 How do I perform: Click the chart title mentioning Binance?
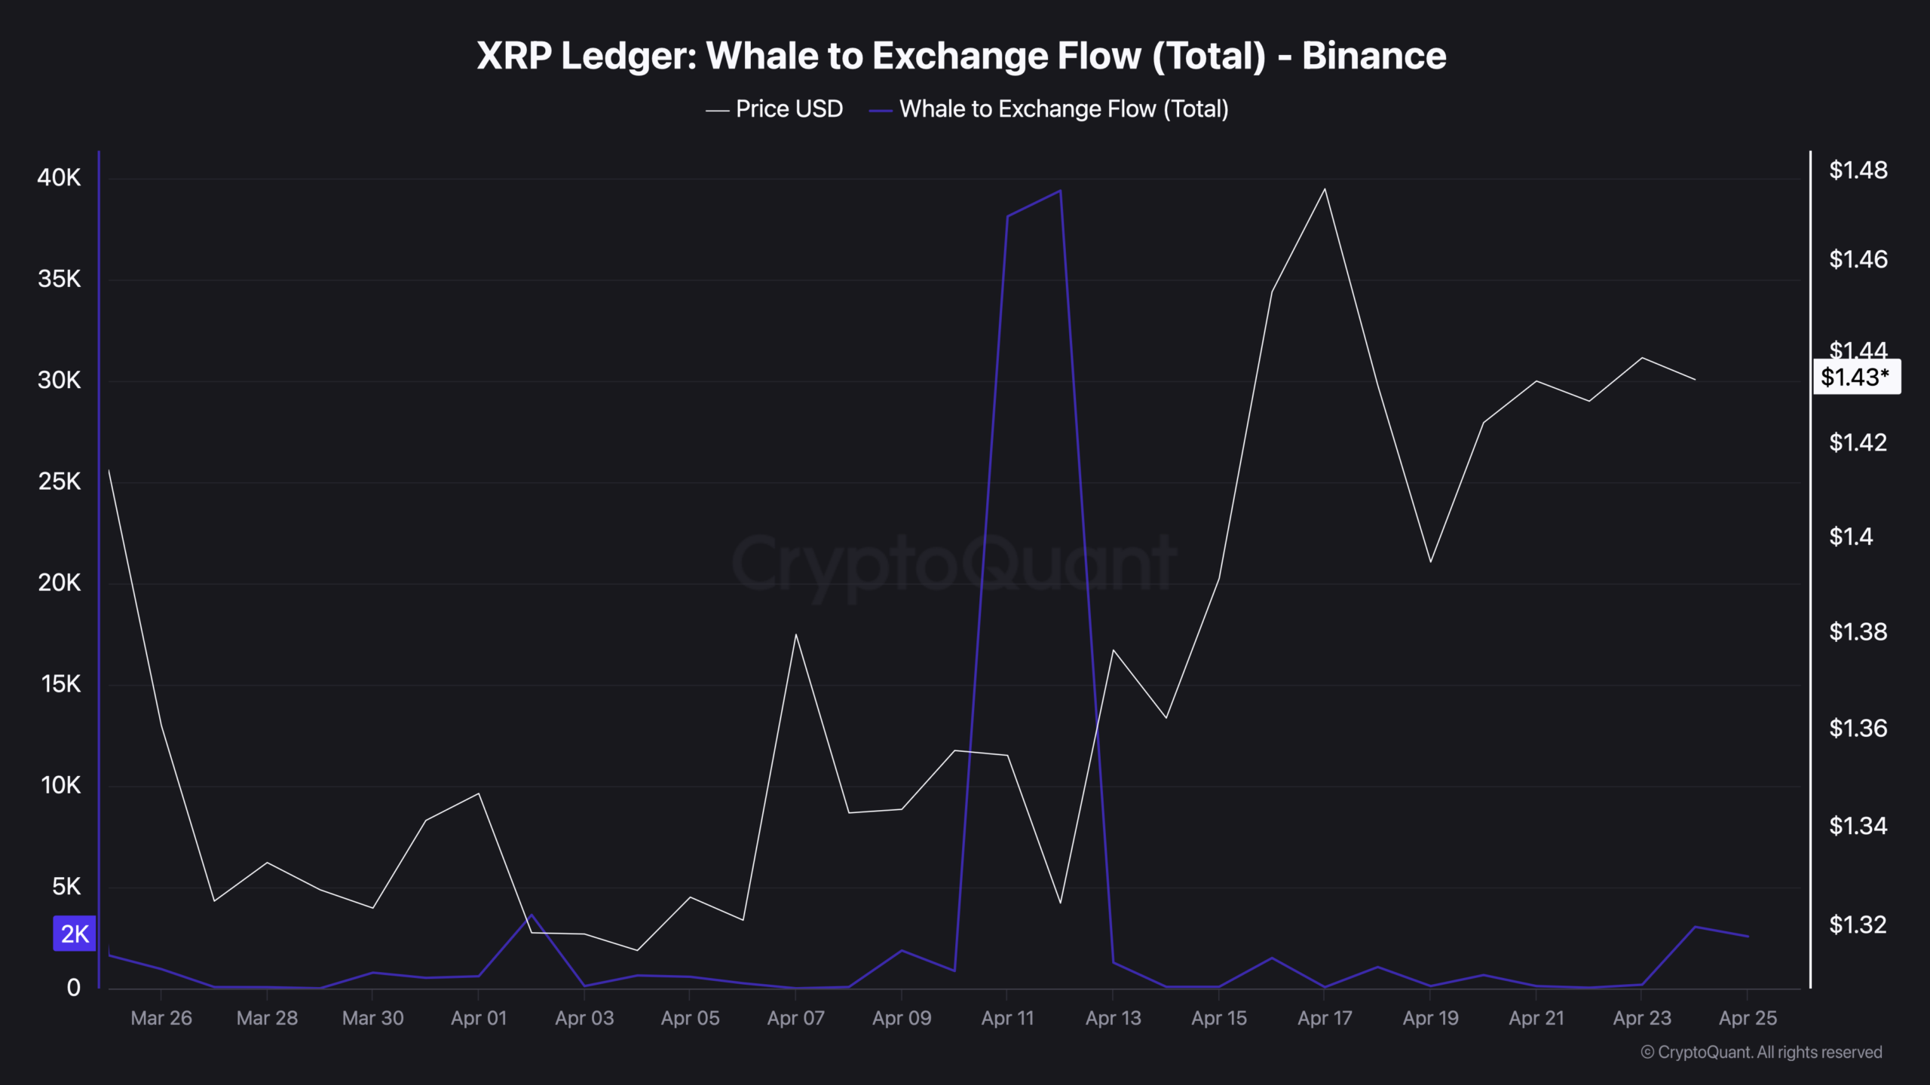[961, 56]
